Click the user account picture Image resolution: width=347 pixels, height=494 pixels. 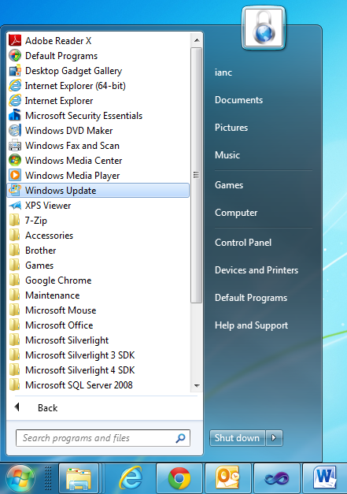coord(264,28)
